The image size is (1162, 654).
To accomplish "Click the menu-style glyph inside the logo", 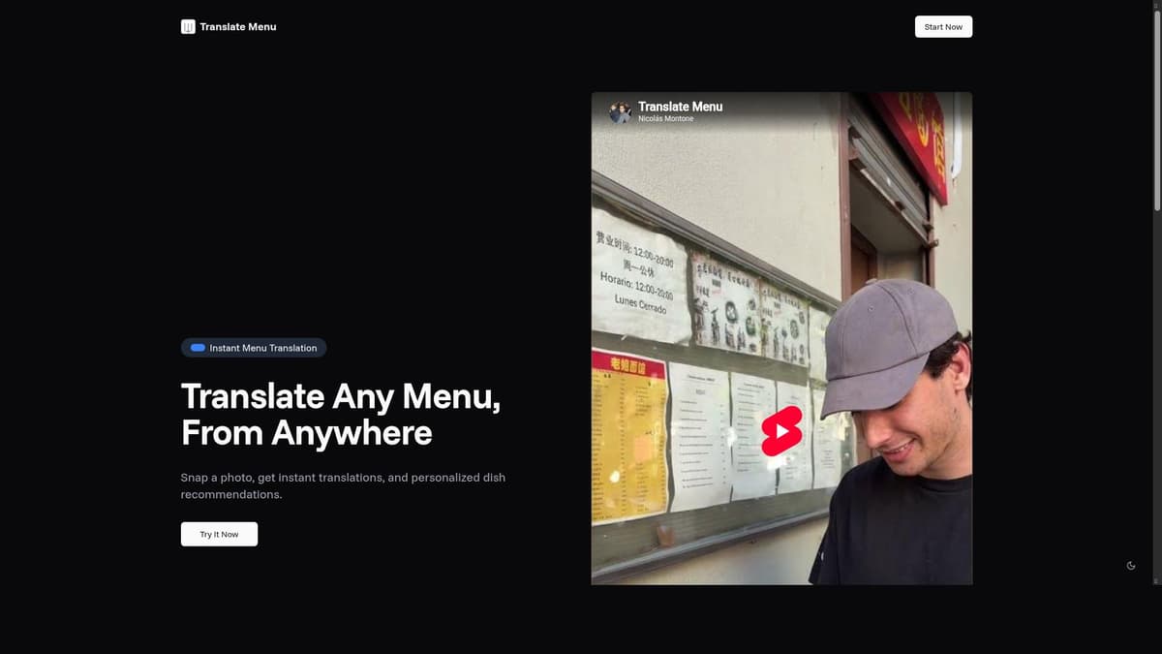I will click(186, 26).
